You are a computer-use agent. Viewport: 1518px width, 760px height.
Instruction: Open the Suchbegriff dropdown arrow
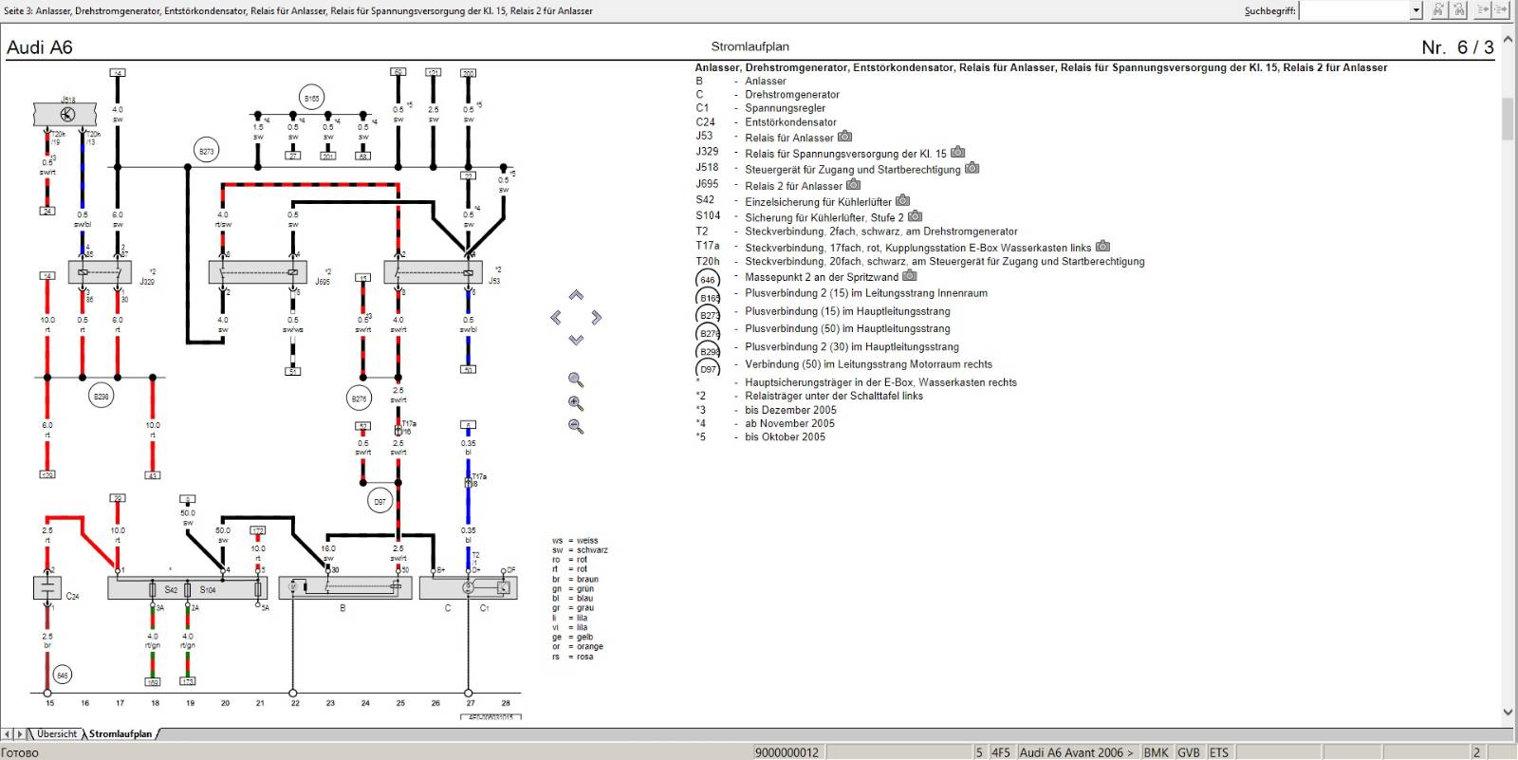[x=1416, y=10]
